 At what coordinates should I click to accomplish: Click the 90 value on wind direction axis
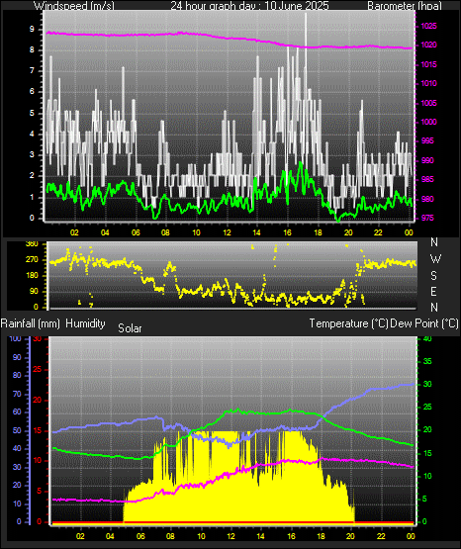pyautogui.click(x=34, y=292)
